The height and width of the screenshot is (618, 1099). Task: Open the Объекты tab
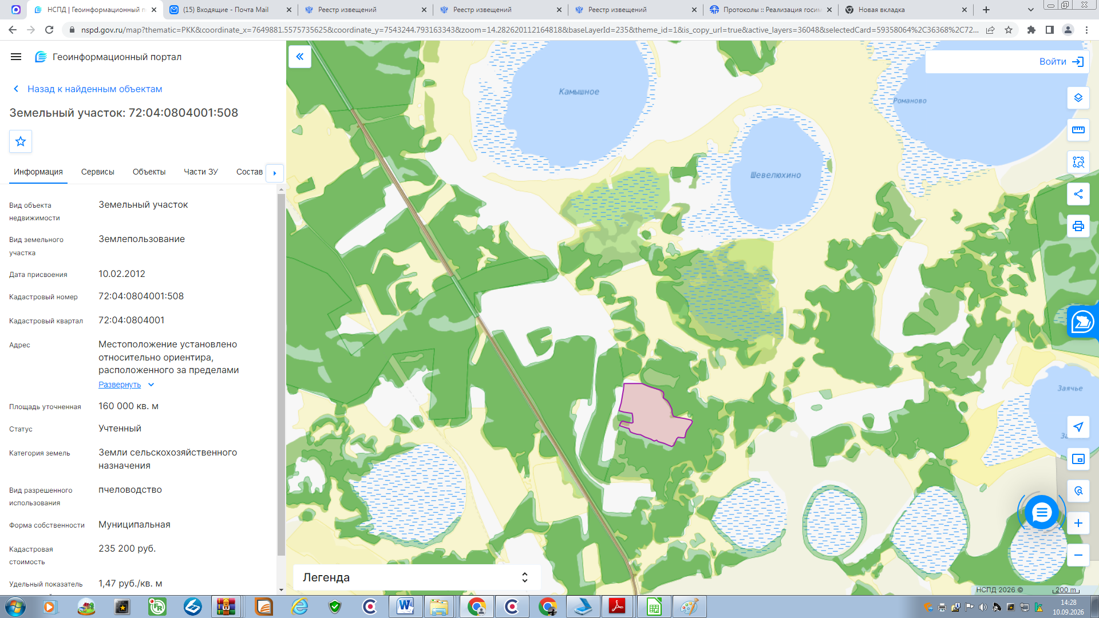tap(149, 172)
